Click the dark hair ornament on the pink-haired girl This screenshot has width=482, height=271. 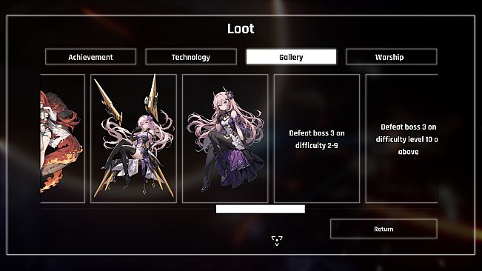(228, 94)
